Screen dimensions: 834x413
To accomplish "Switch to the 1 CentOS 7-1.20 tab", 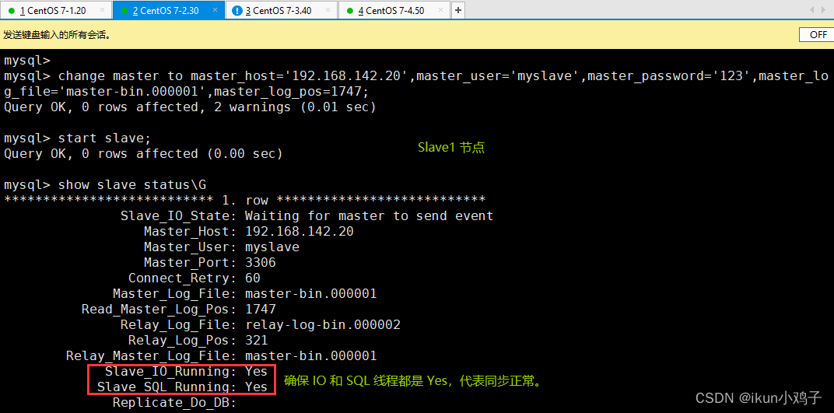I will tap(56, 10).
